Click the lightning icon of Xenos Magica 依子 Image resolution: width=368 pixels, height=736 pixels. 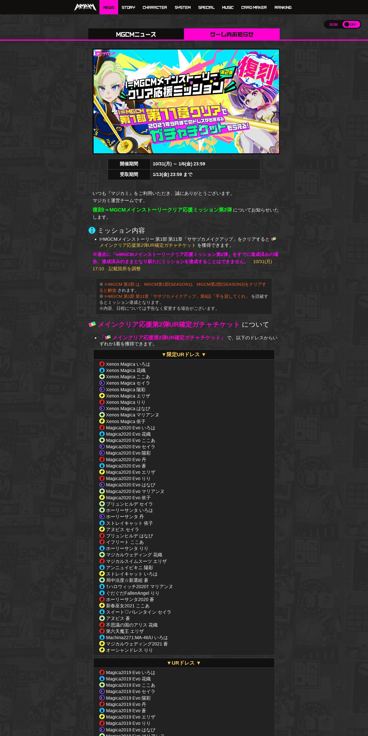[x=102, y=421]
